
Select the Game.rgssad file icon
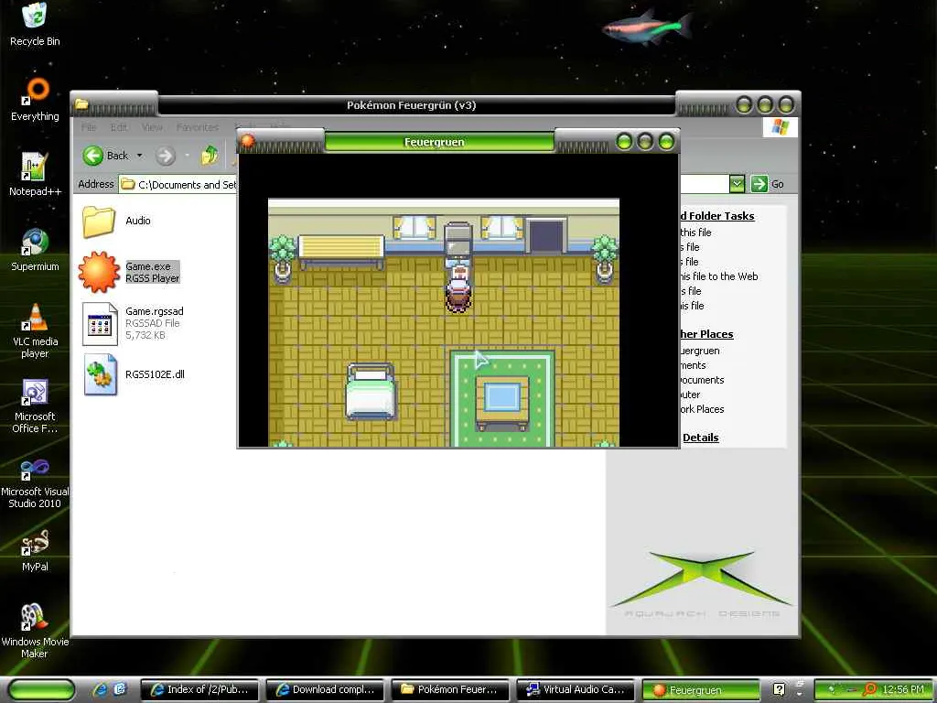pyautogui.click(x=99, y=323)
